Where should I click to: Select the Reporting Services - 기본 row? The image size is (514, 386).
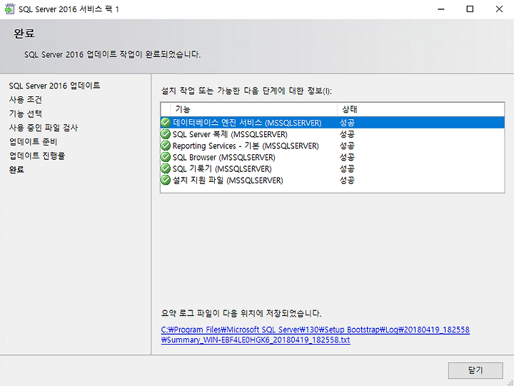[x=333, y=146]
